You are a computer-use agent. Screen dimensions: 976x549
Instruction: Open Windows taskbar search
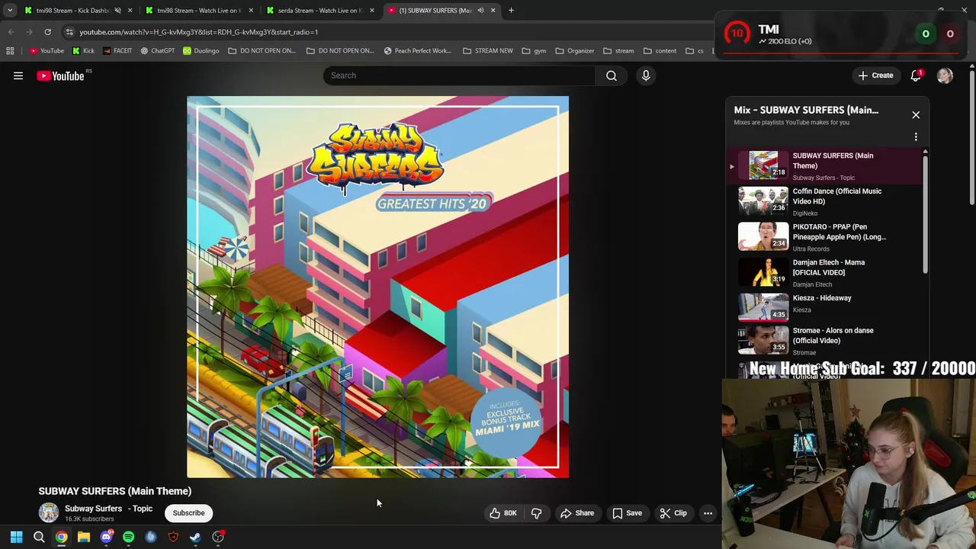[39, 538]
